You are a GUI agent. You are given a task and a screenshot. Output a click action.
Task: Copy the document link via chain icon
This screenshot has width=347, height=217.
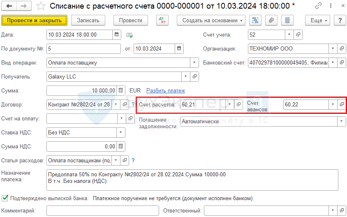pos(319,6)
